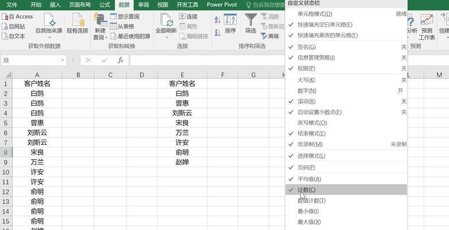The width and height of the screenshot is (449, 230).
Task: Select column A header
Action: coord(37,75)
